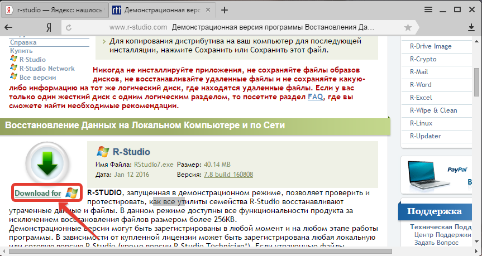Click Техническая Подд heading link
The height and width of the screenshot is (256, 482).
tap(441, 227)
